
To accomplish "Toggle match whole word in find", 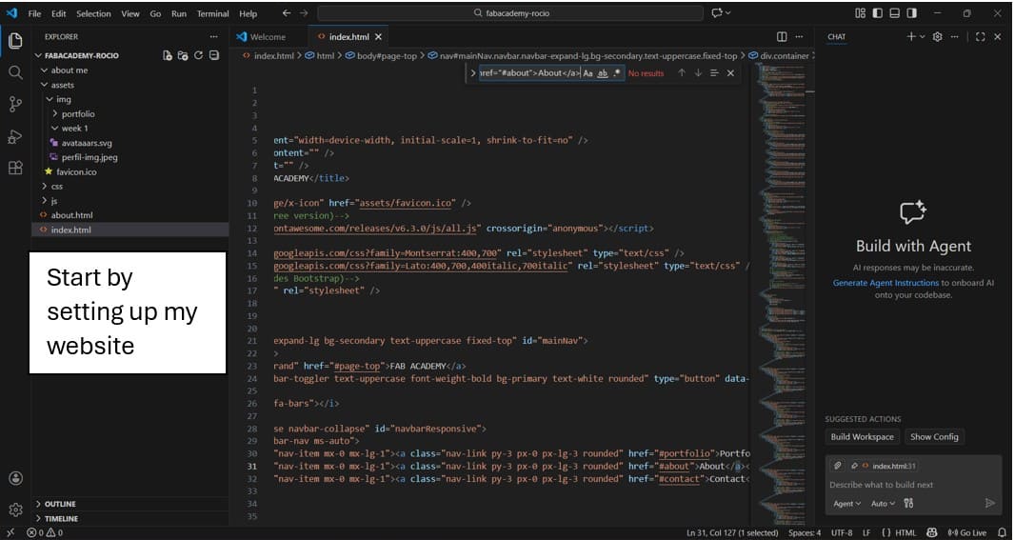I will (x=603, y=73).
